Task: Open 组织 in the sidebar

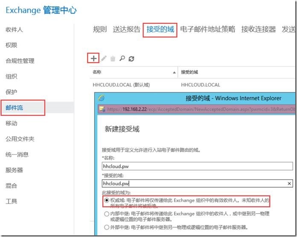Action: coord(12,76)
